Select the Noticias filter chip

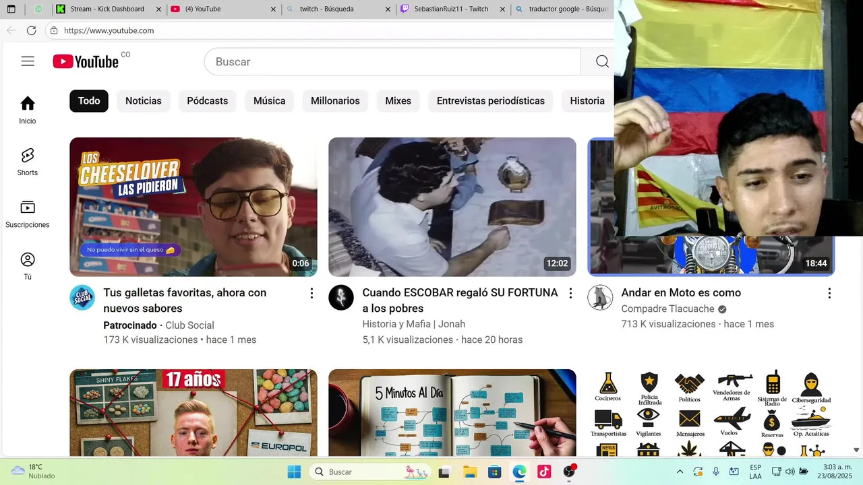coord(144,101)
